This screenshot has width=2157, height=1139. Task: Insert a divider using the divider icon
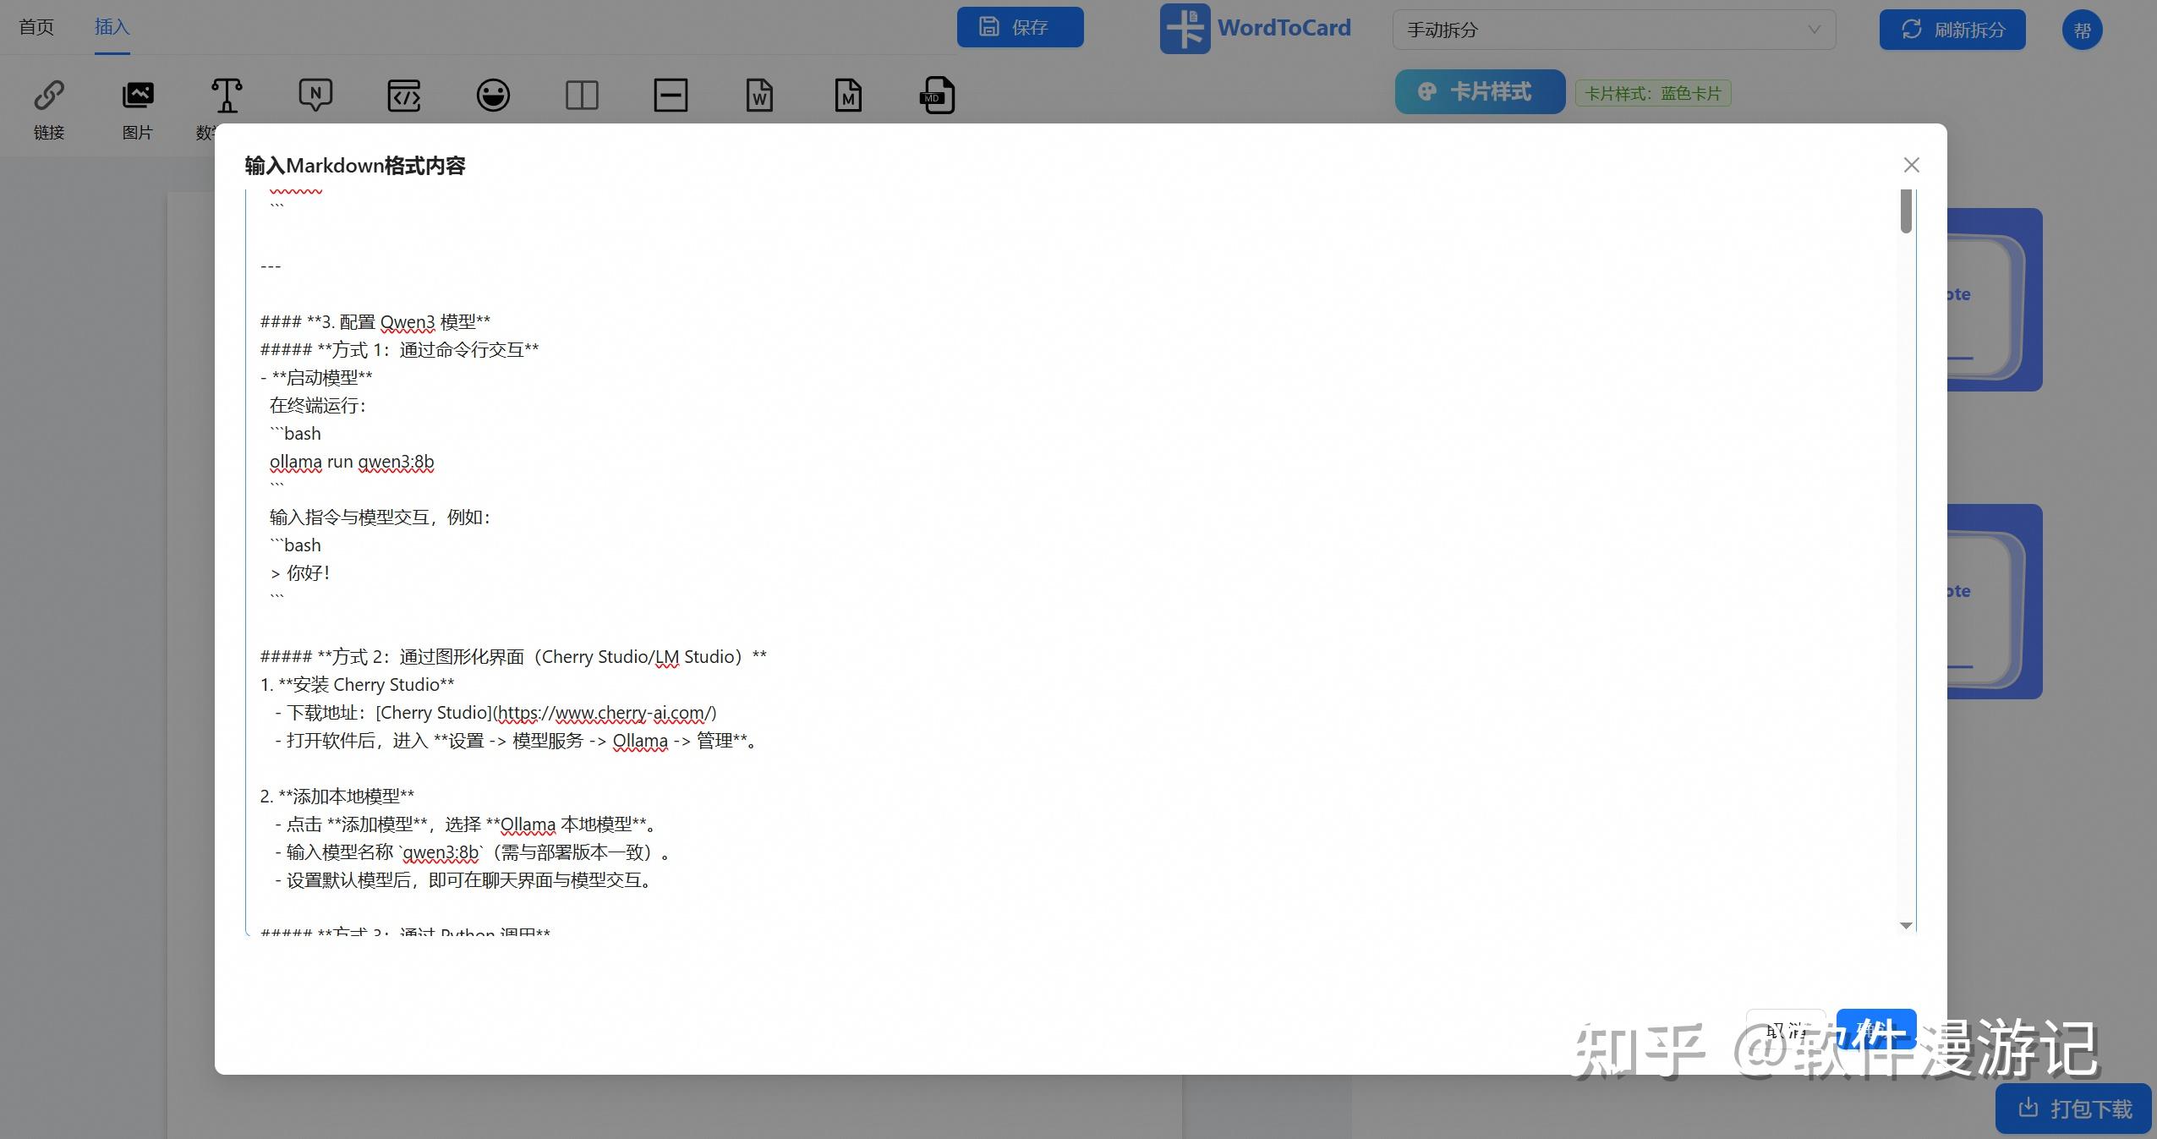click(x=670, y=96)
